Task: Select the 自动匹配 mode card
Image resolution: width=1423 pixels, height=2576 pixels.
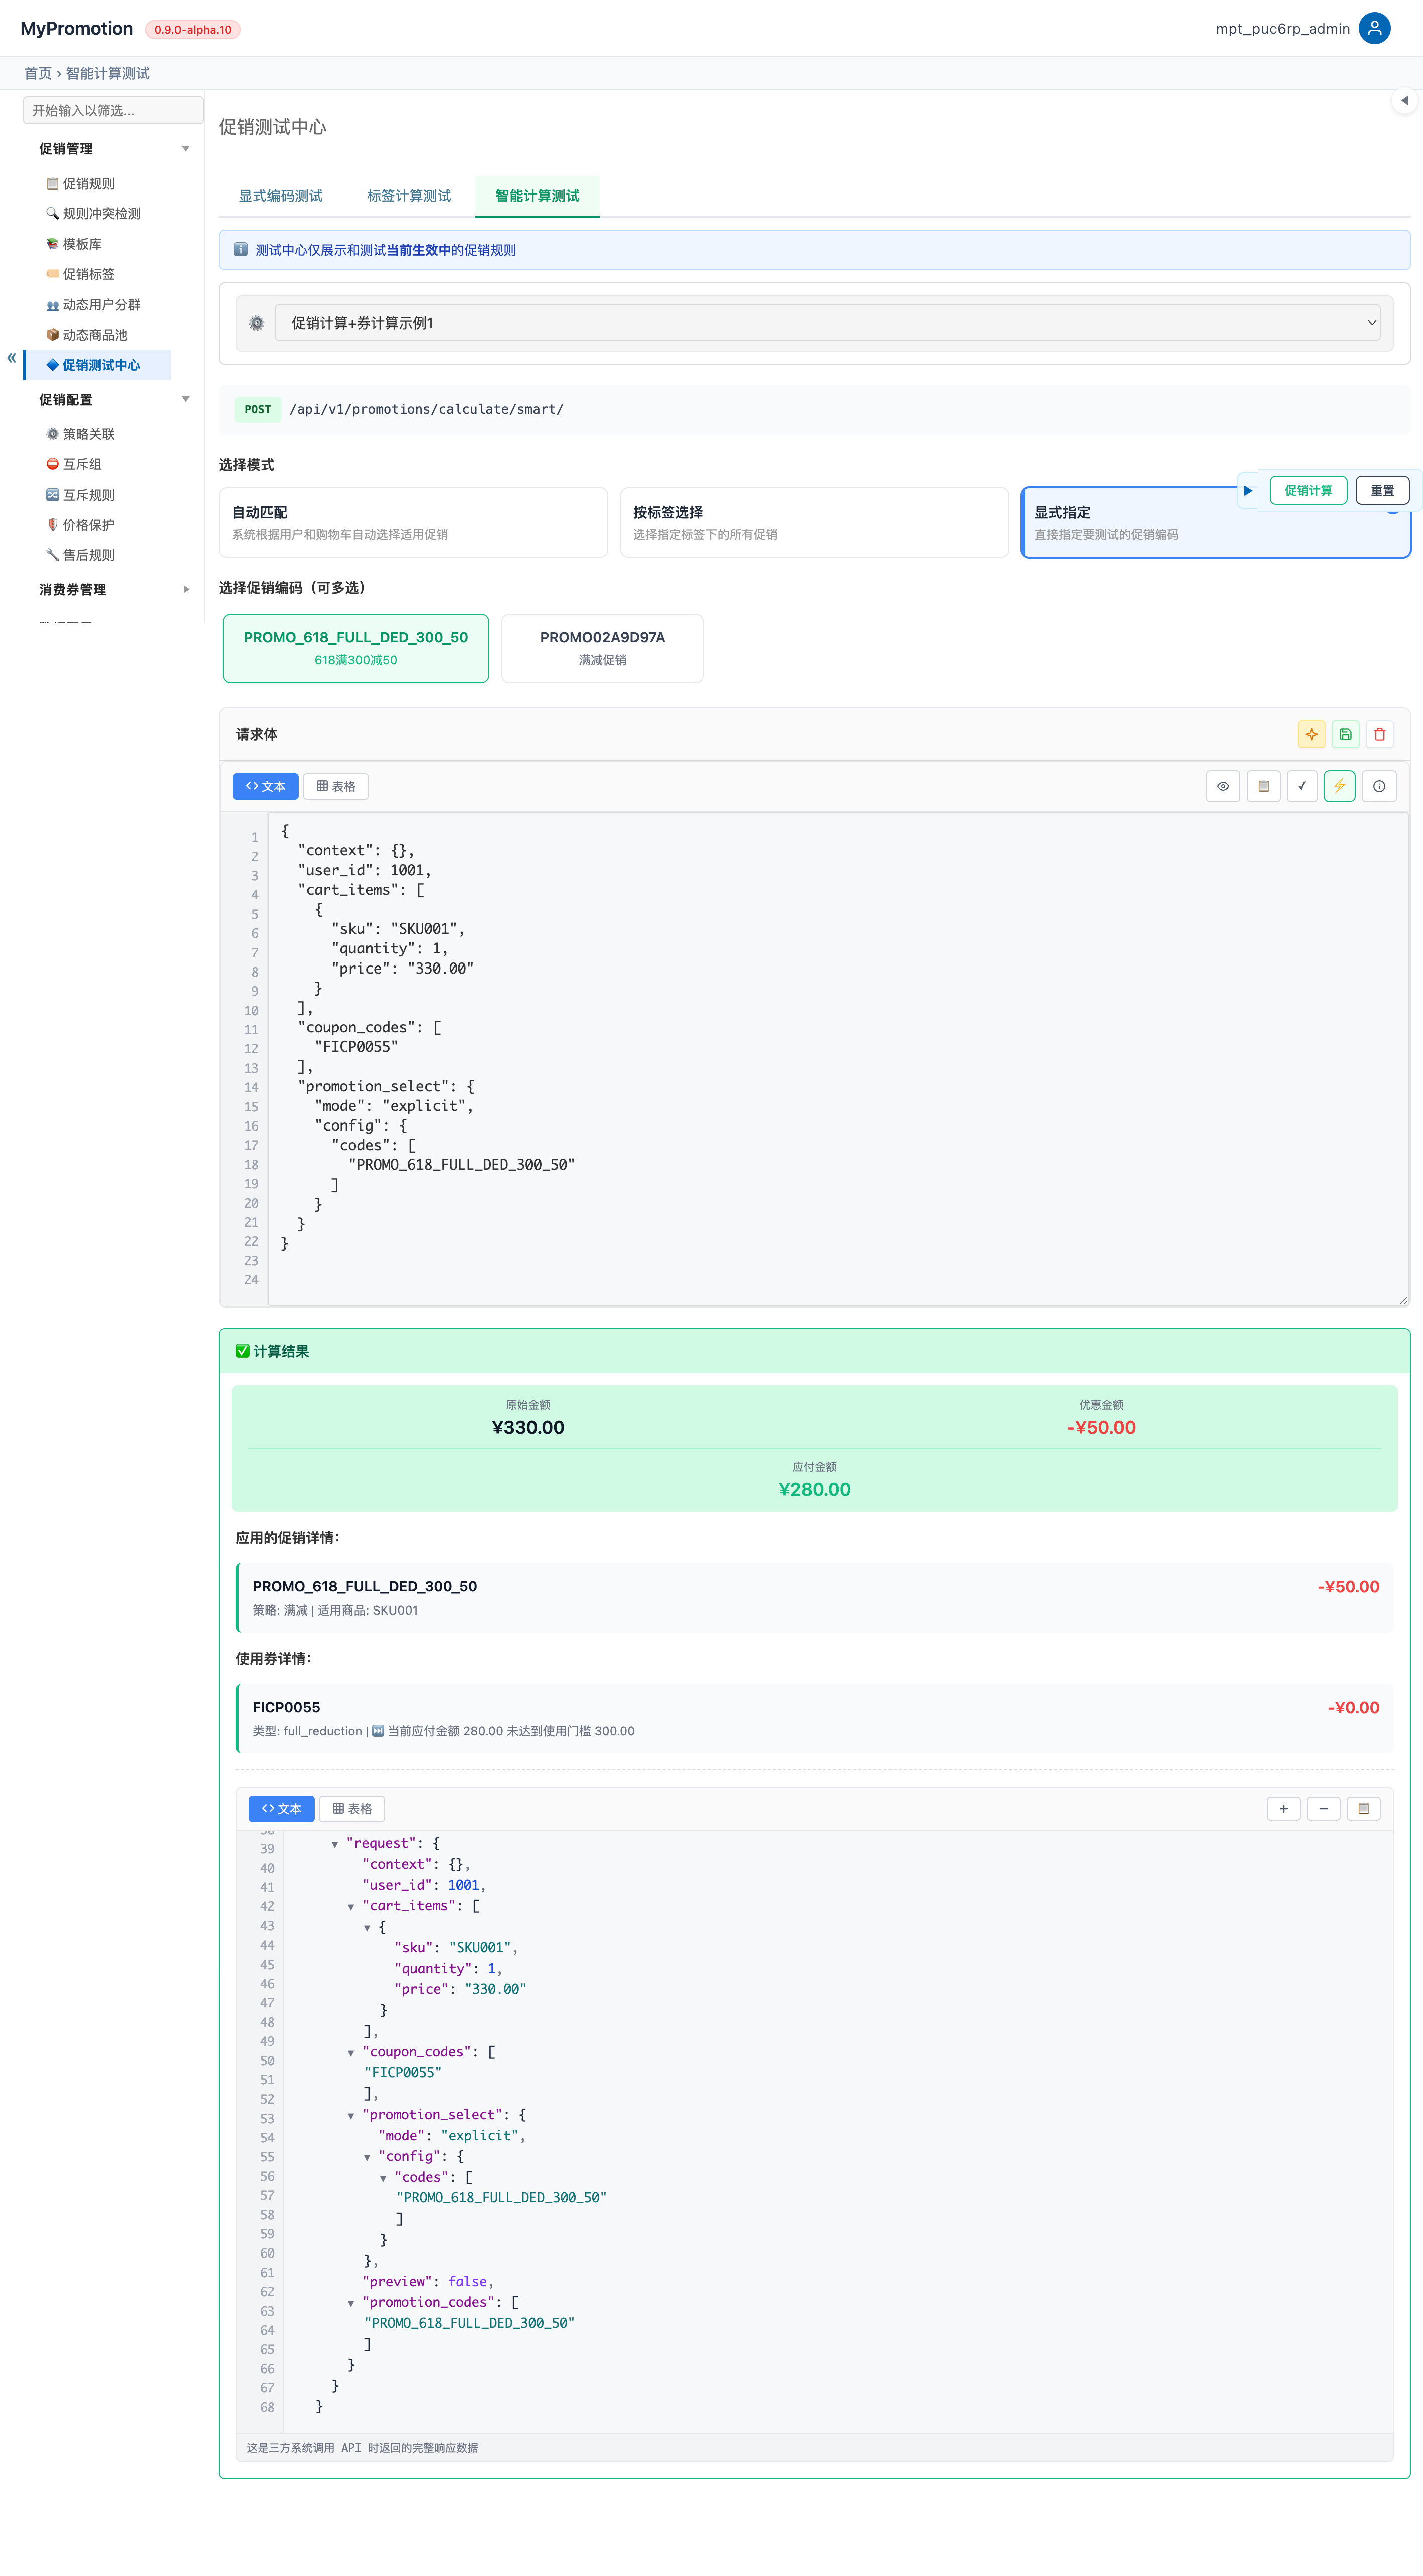Action: (413, 522)
